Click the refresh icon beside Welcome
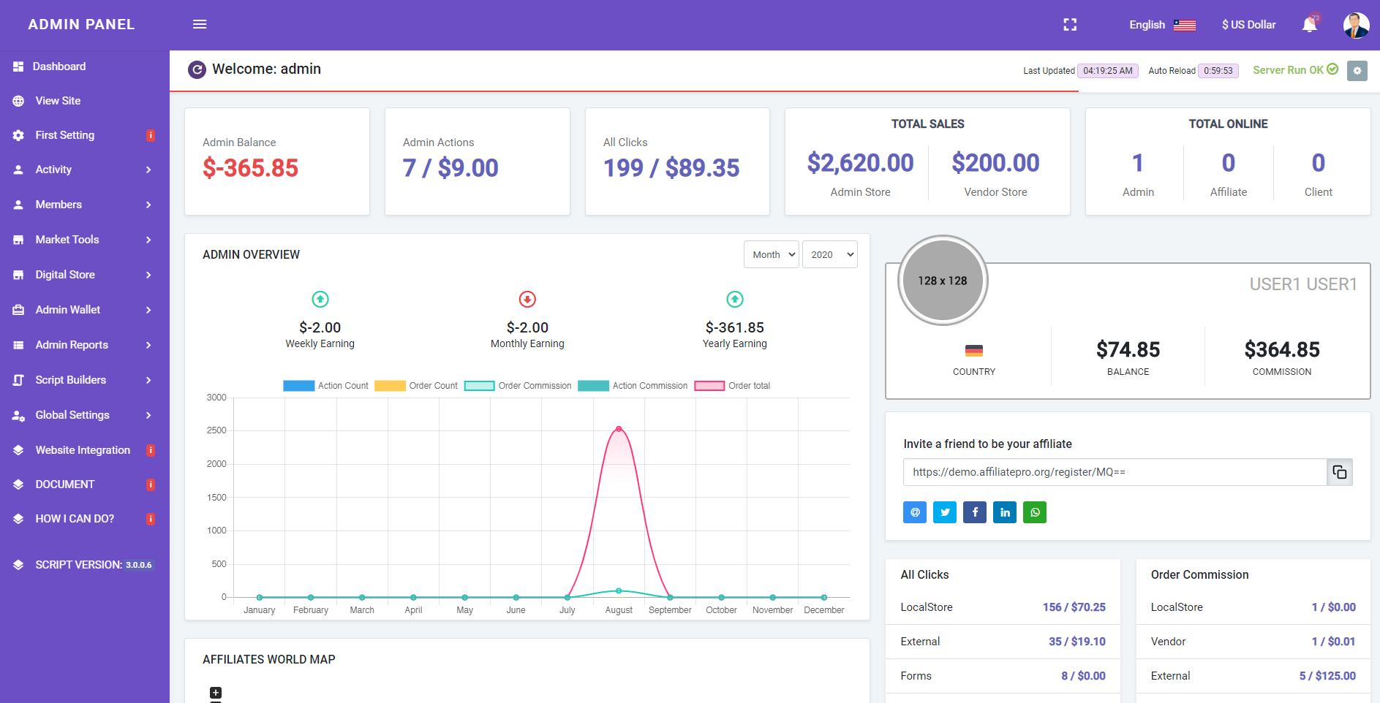 click(x=197, y=69)
